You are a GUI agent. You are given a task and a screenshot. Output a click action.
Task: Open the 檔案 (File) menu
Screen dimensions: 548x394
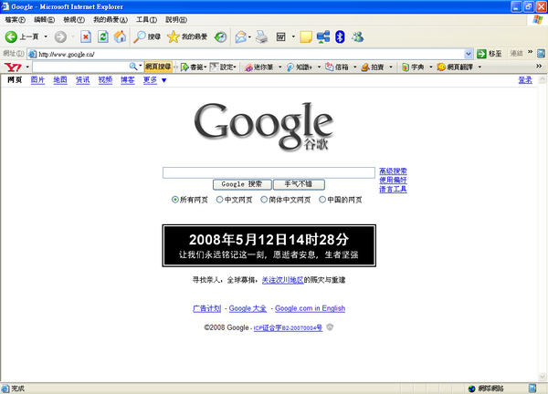(15, 20)
